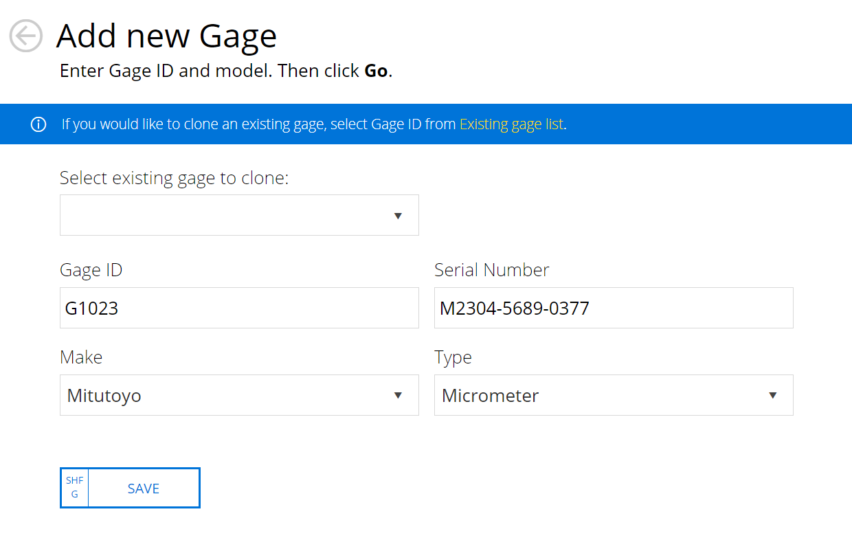Open the Type dropdown arrow
This screenshot has height=538, width=852.
pos(772,396)
